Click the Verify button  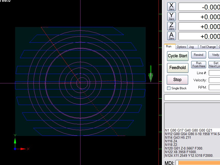(215, 55)
